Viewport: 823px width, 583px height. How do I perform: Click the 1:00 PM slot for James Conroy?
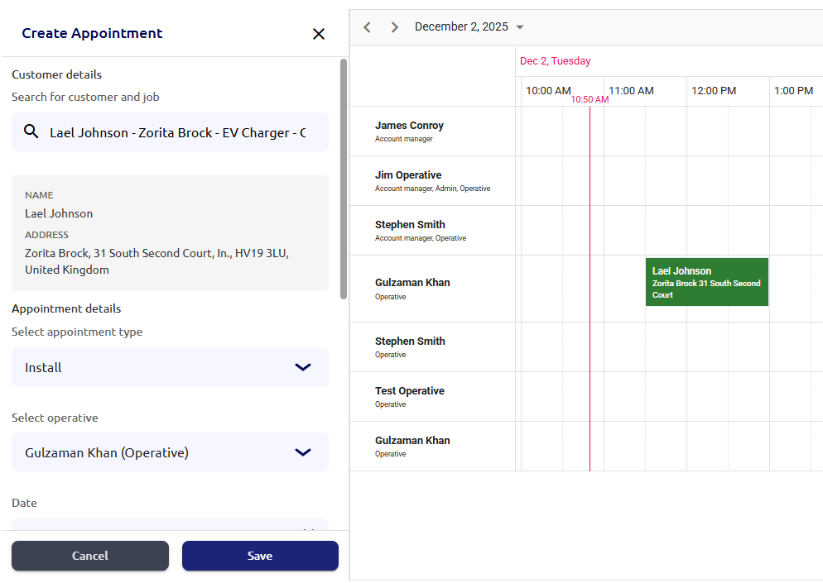795,131
